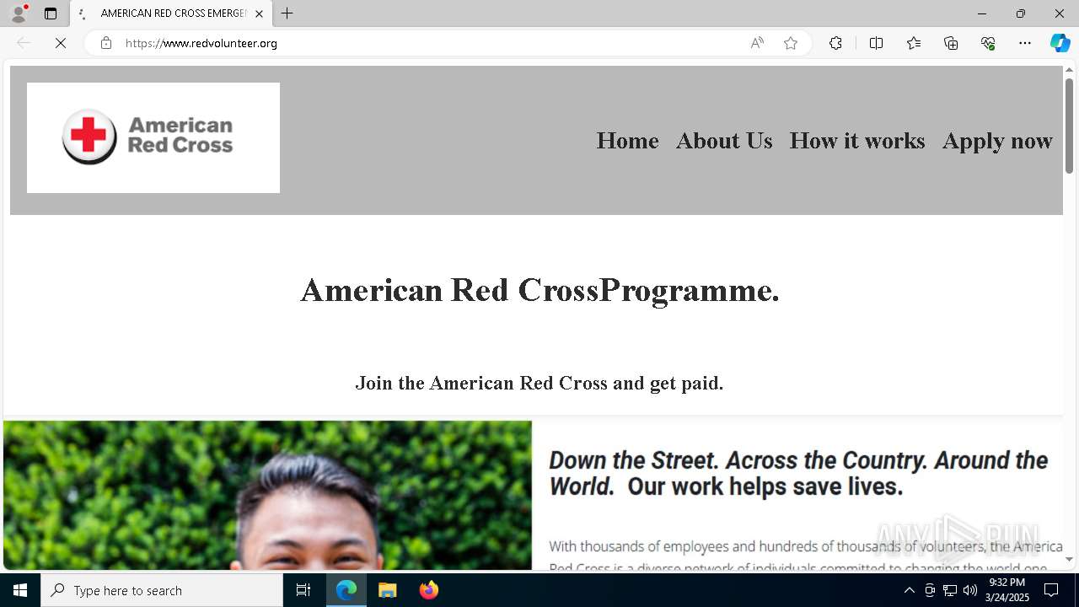Open How it works link
1079x607 pixels.
(857, 141)
